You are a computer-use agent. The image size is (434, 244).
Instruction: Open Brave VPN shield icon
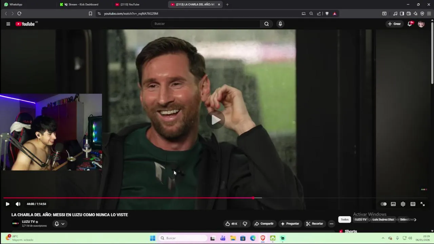422,14
